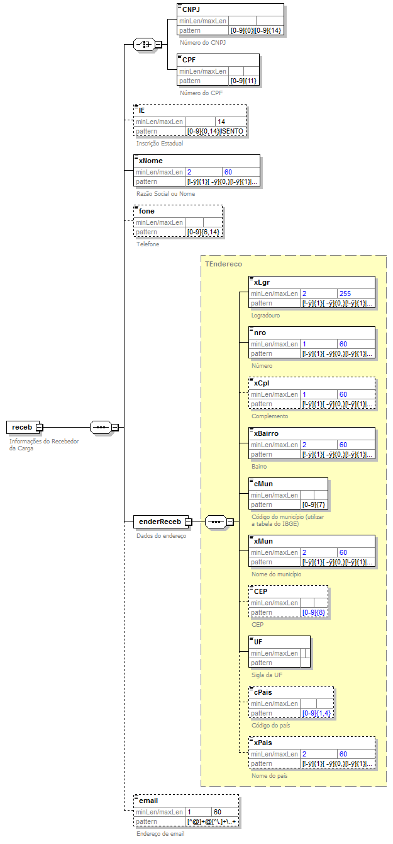Select the nro element
The height and width of the screenshot is (844, 393).
[x=312, y=343]
